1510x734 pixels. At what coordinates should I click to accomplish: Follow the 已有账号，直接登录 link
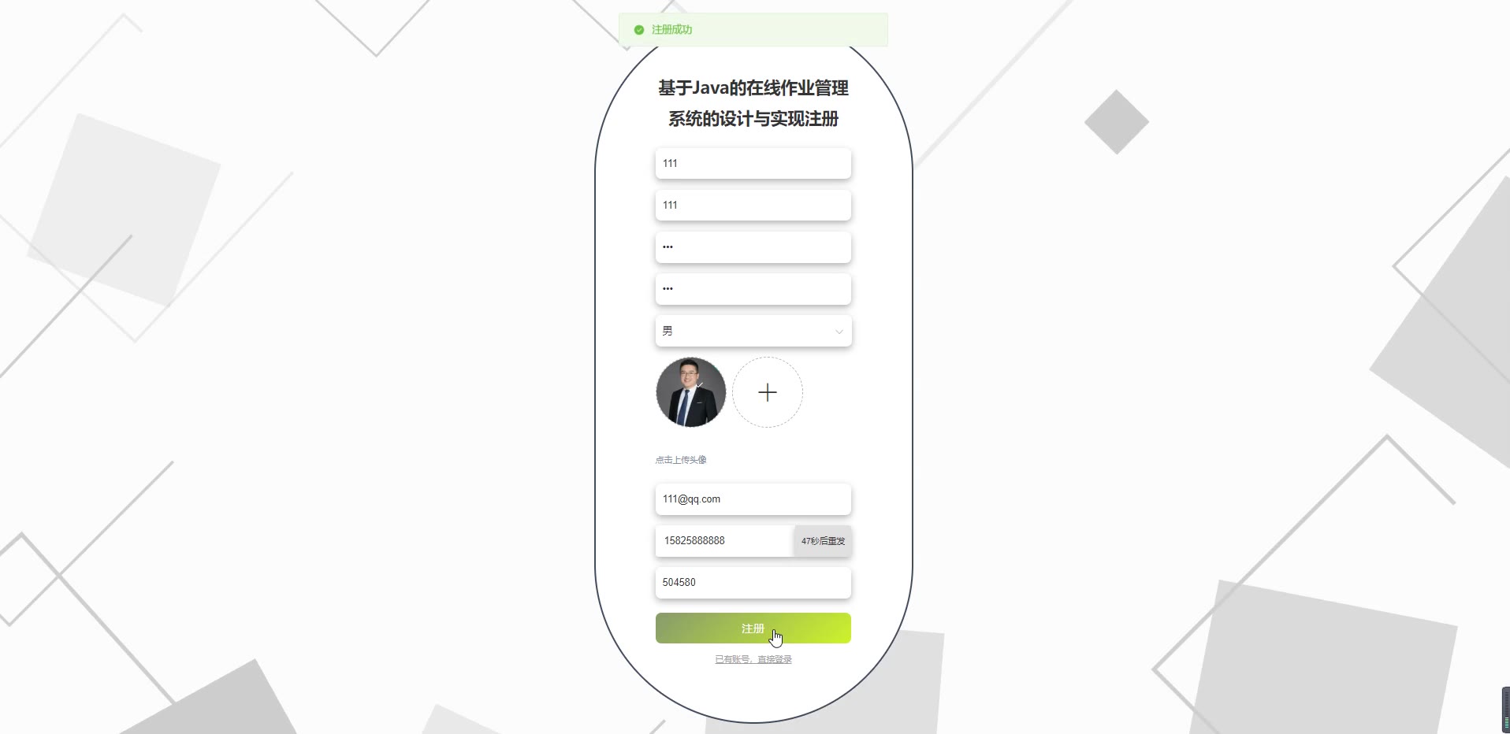pos(753,660)
